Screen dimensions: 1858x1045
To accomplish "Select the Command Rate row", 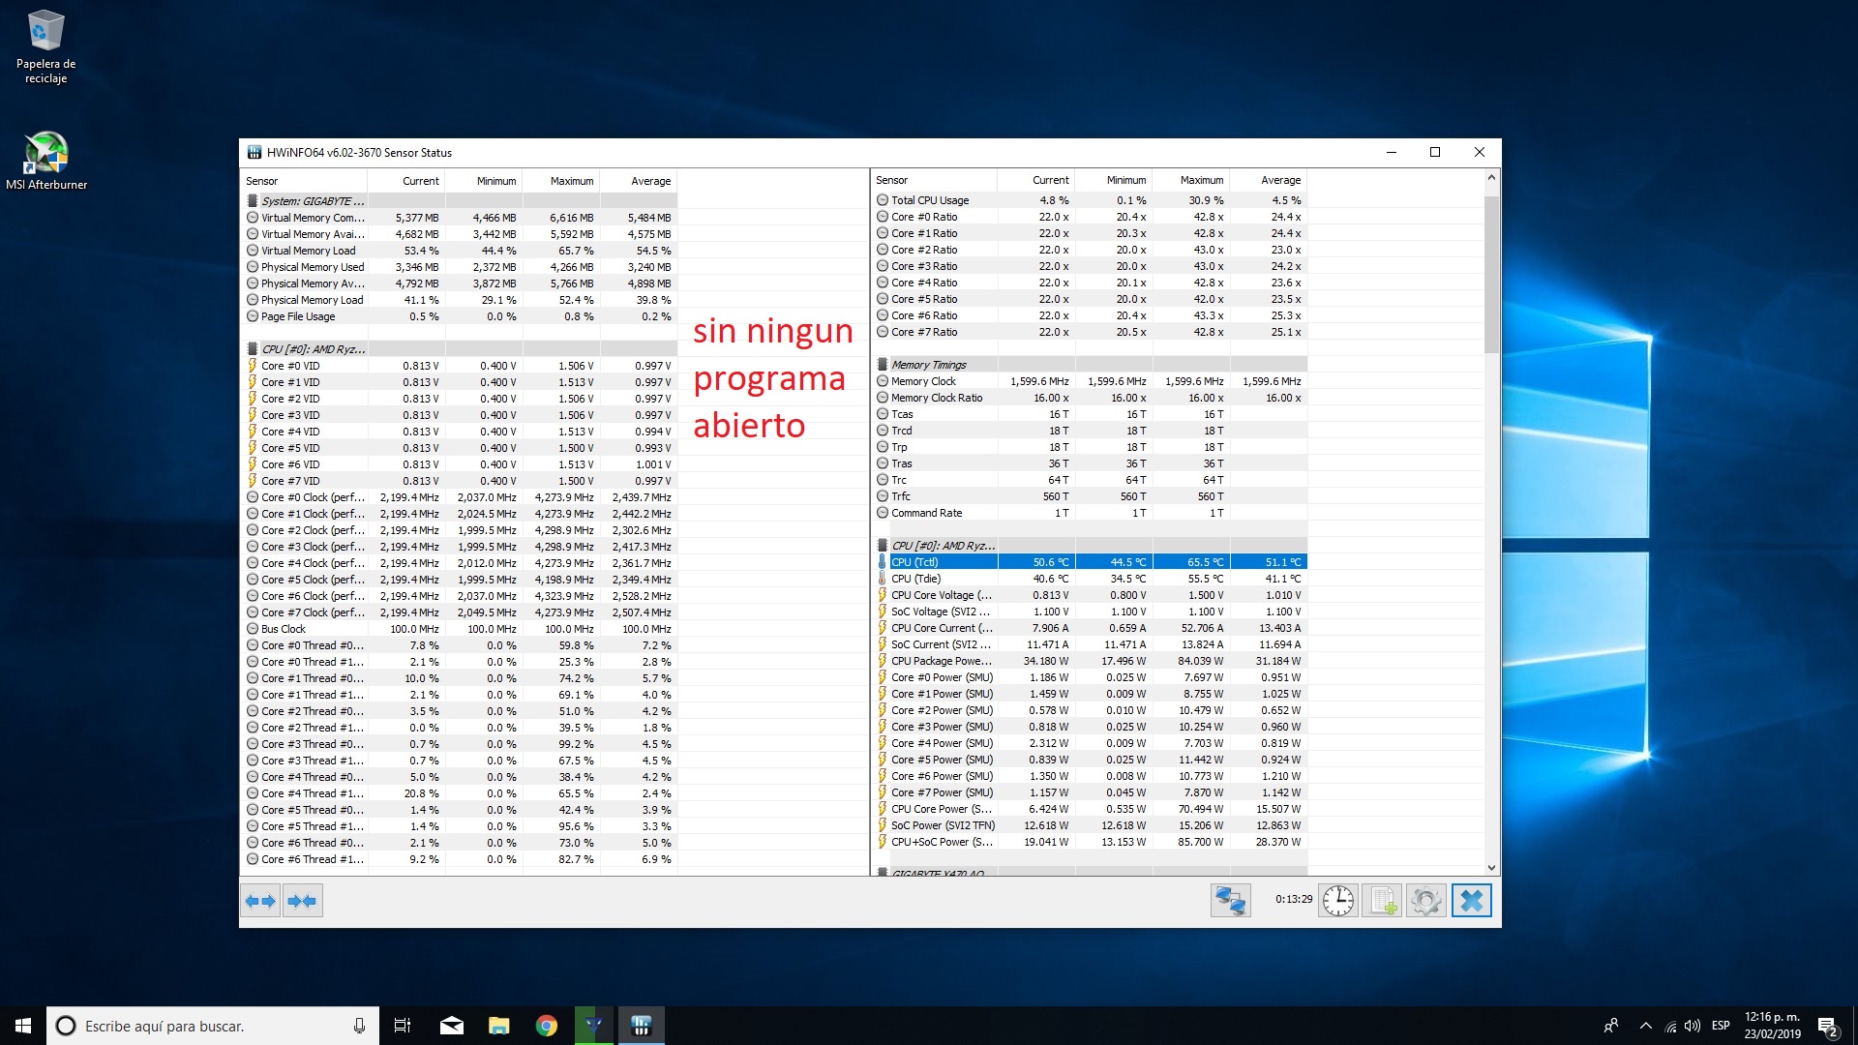I will [1090, 513].
